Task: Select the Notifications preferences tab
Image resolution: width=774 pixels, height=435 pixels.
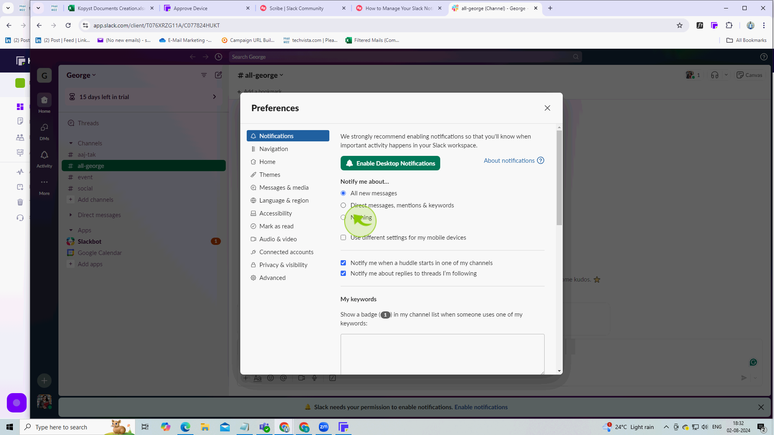Action: coord(288,136)
